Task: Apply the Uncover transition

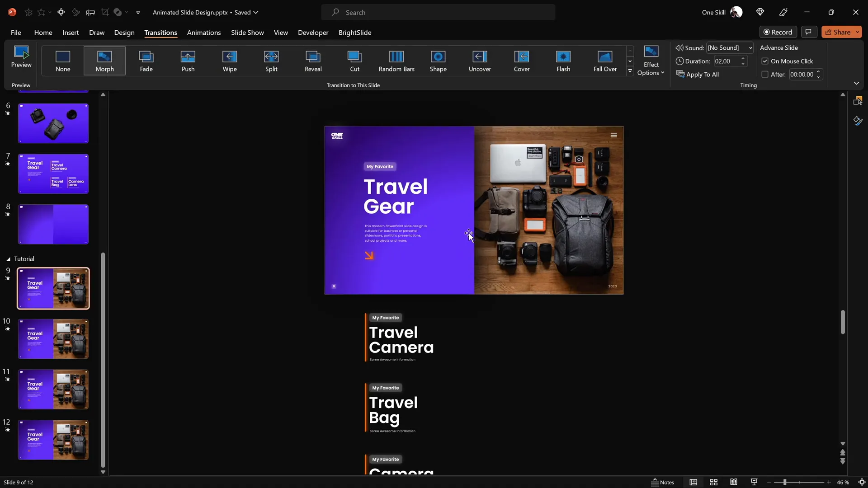Action: tap(480, 61)
